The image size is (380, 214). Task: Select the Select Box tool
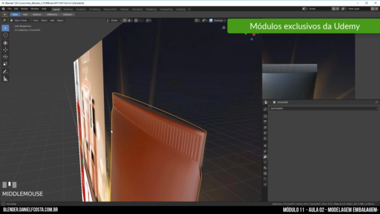[x=5, y=28]
